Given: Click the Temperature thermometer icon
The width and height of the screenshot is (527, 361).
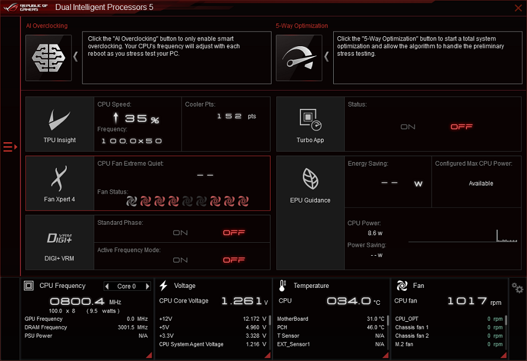Looking at the screenshot, I should [x=282, y=286].
